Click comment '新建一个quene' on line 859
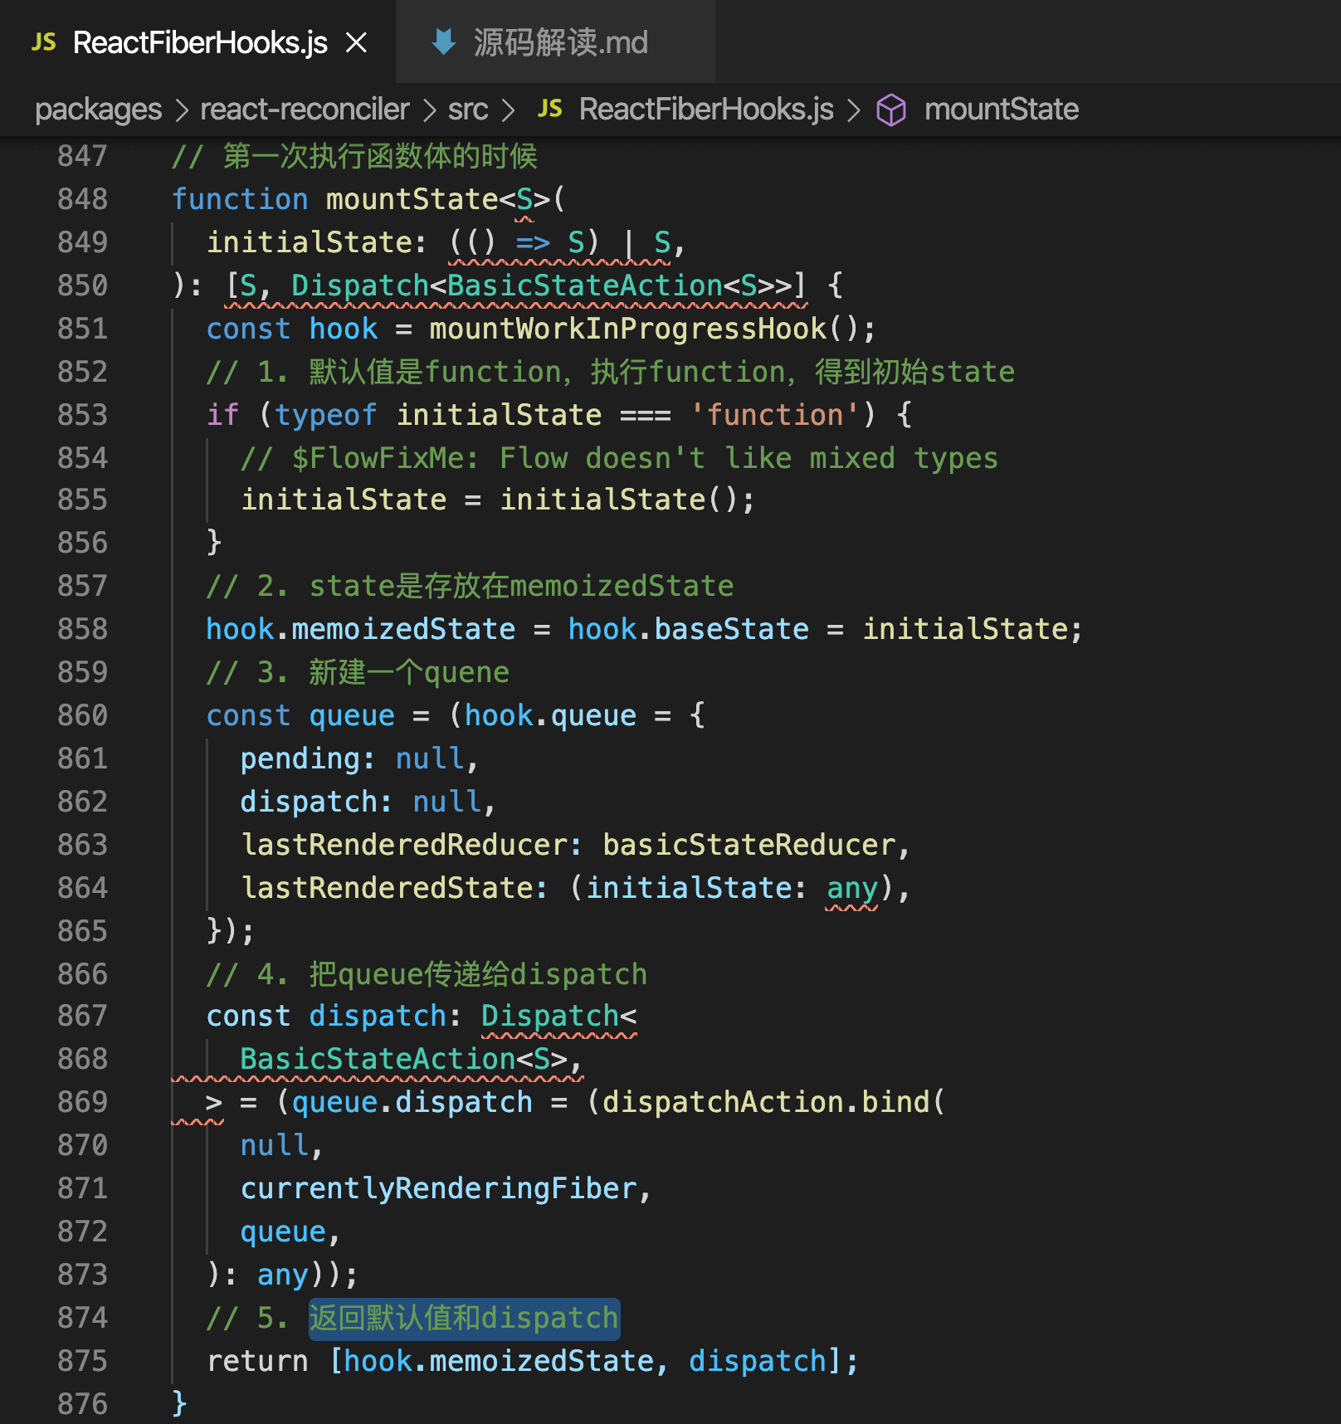1341x1424 pixels. point(409,672)
